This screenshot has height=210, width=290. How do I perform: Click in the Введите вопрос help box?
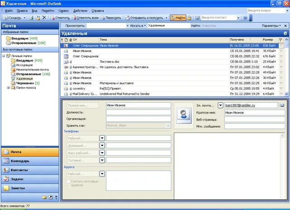click(266, 10)
